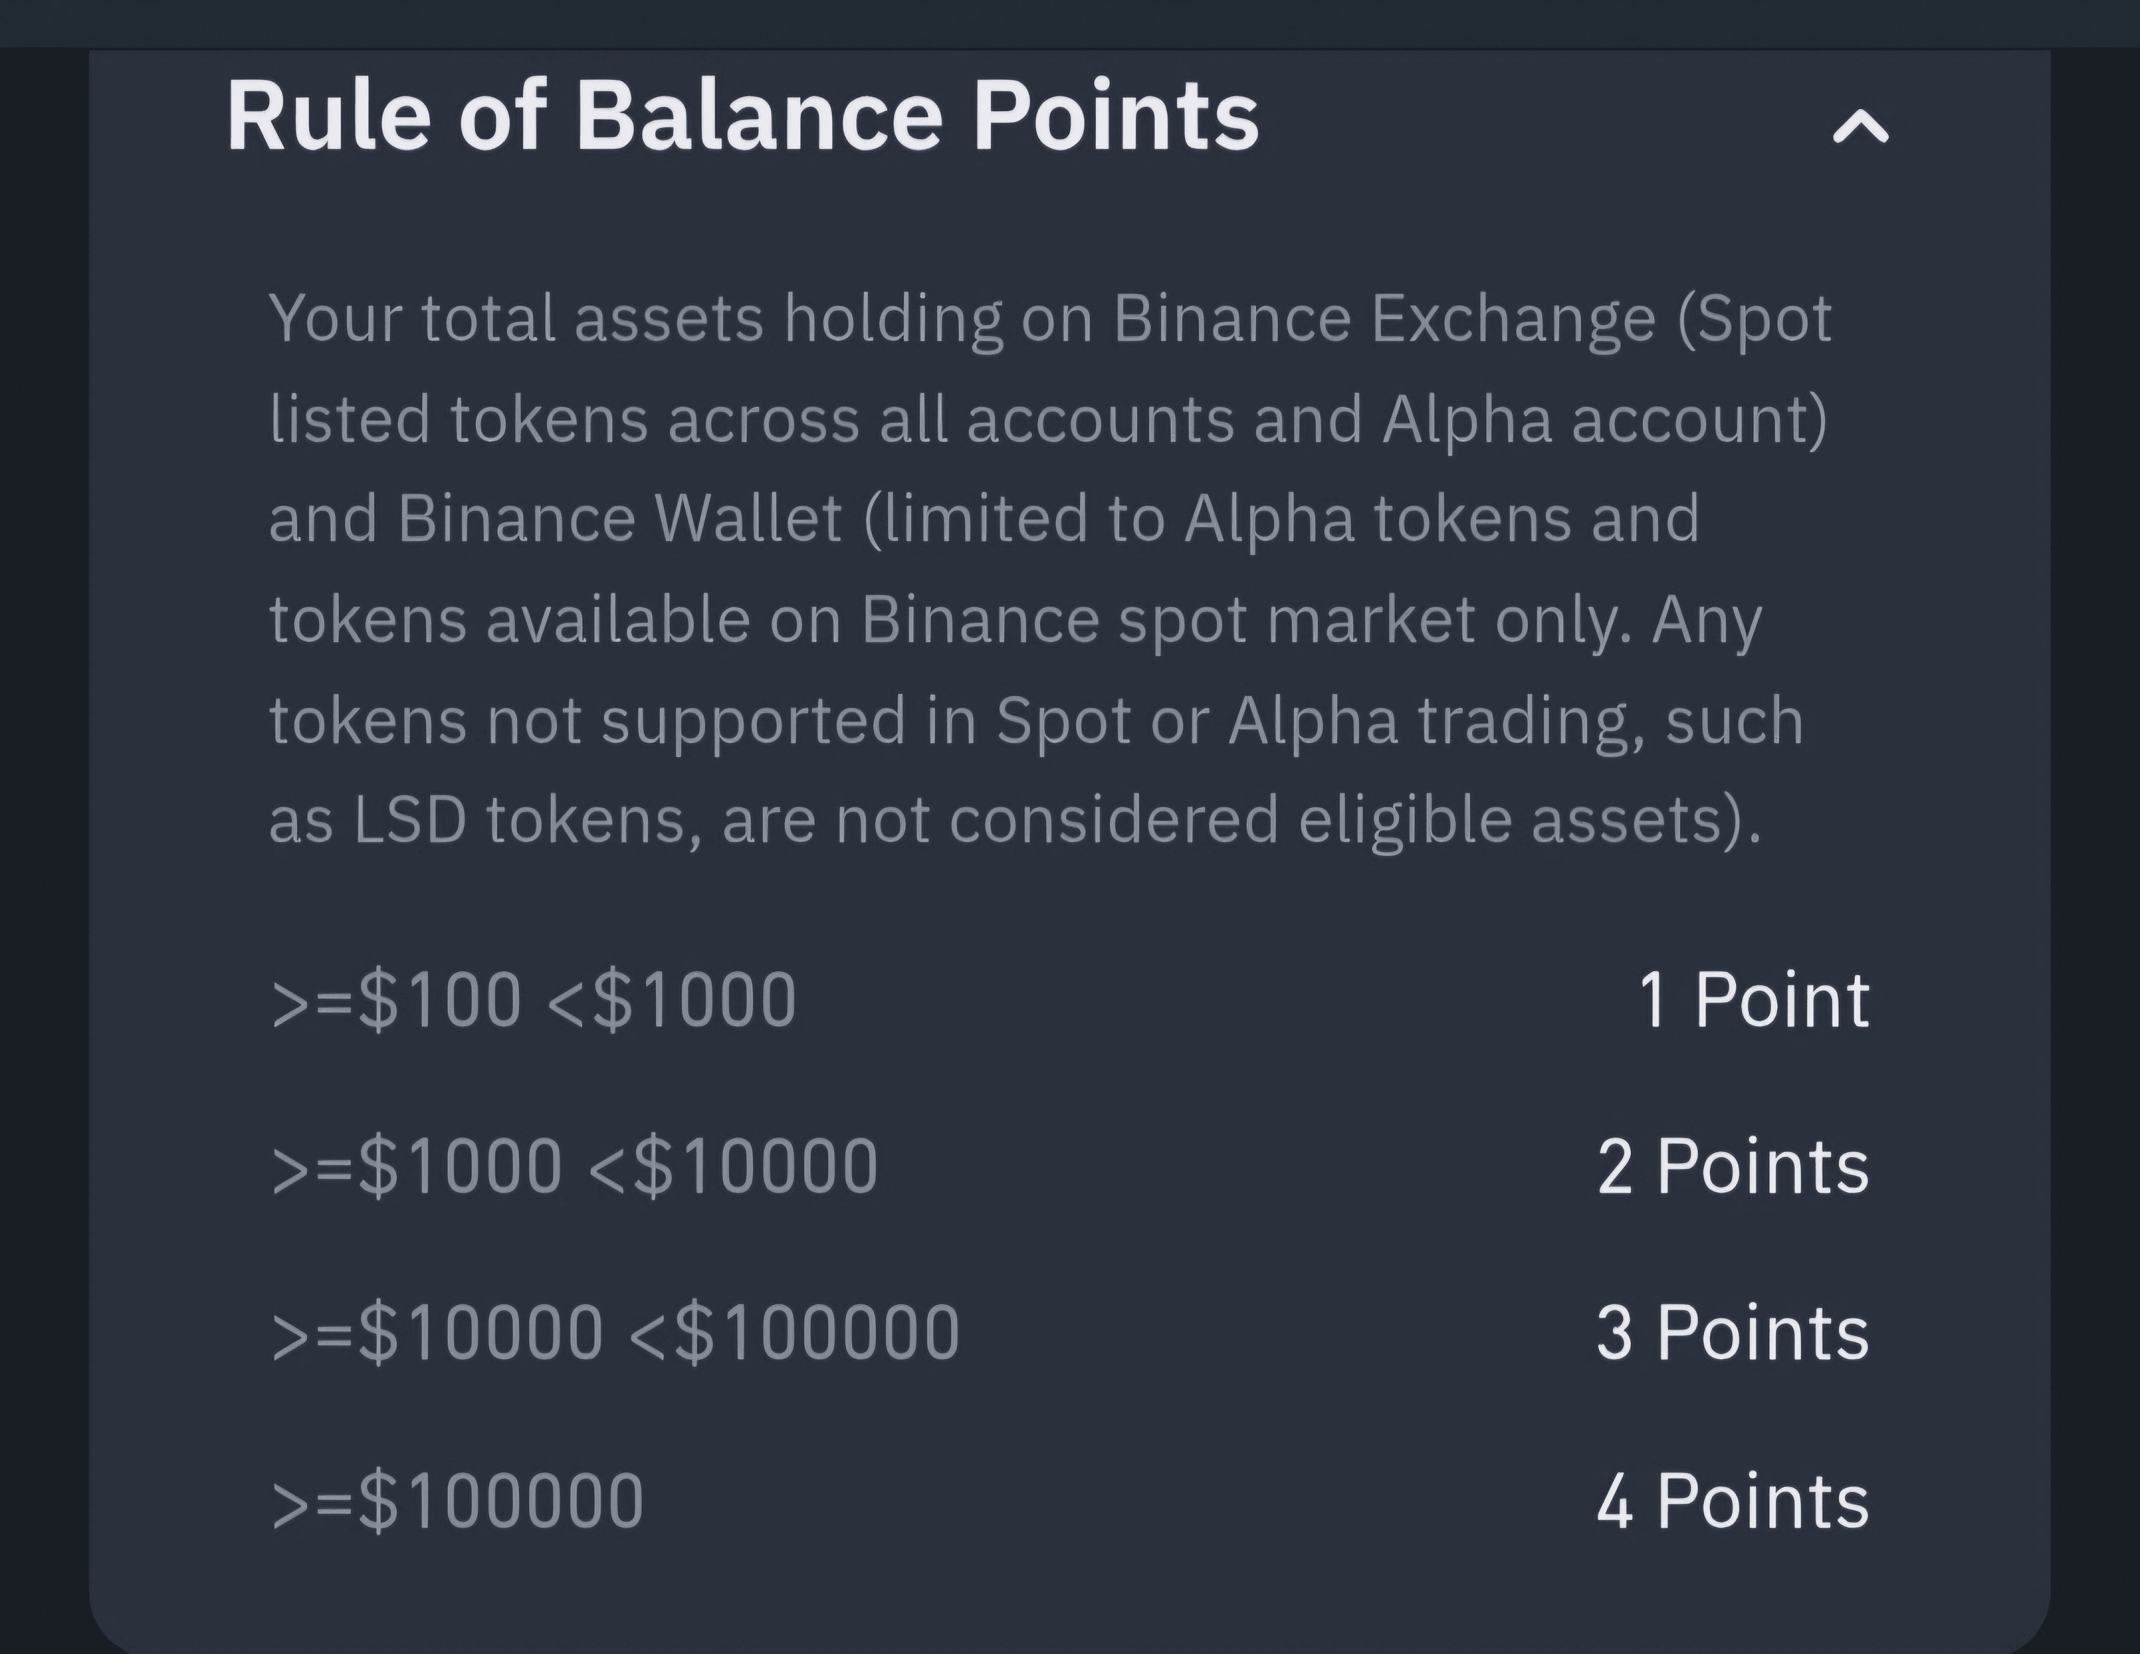This screenshot has width=2140, height=1654.
Task: Select the ">=$10000 <$100000" balance range
Action: 614,1333
